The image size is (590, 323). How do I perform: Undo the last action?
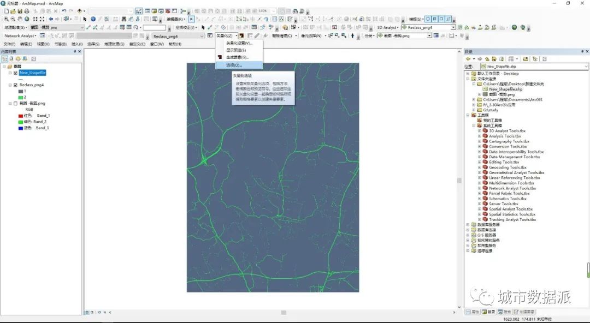64,11
